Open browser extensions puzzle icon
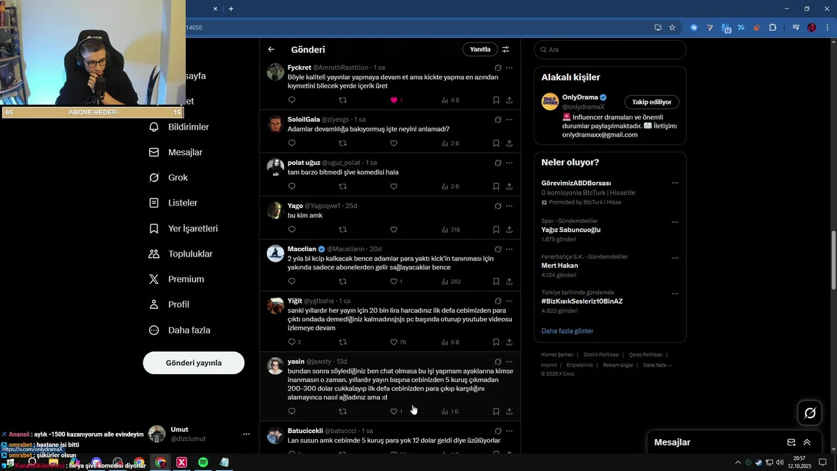 coord(772,27)
